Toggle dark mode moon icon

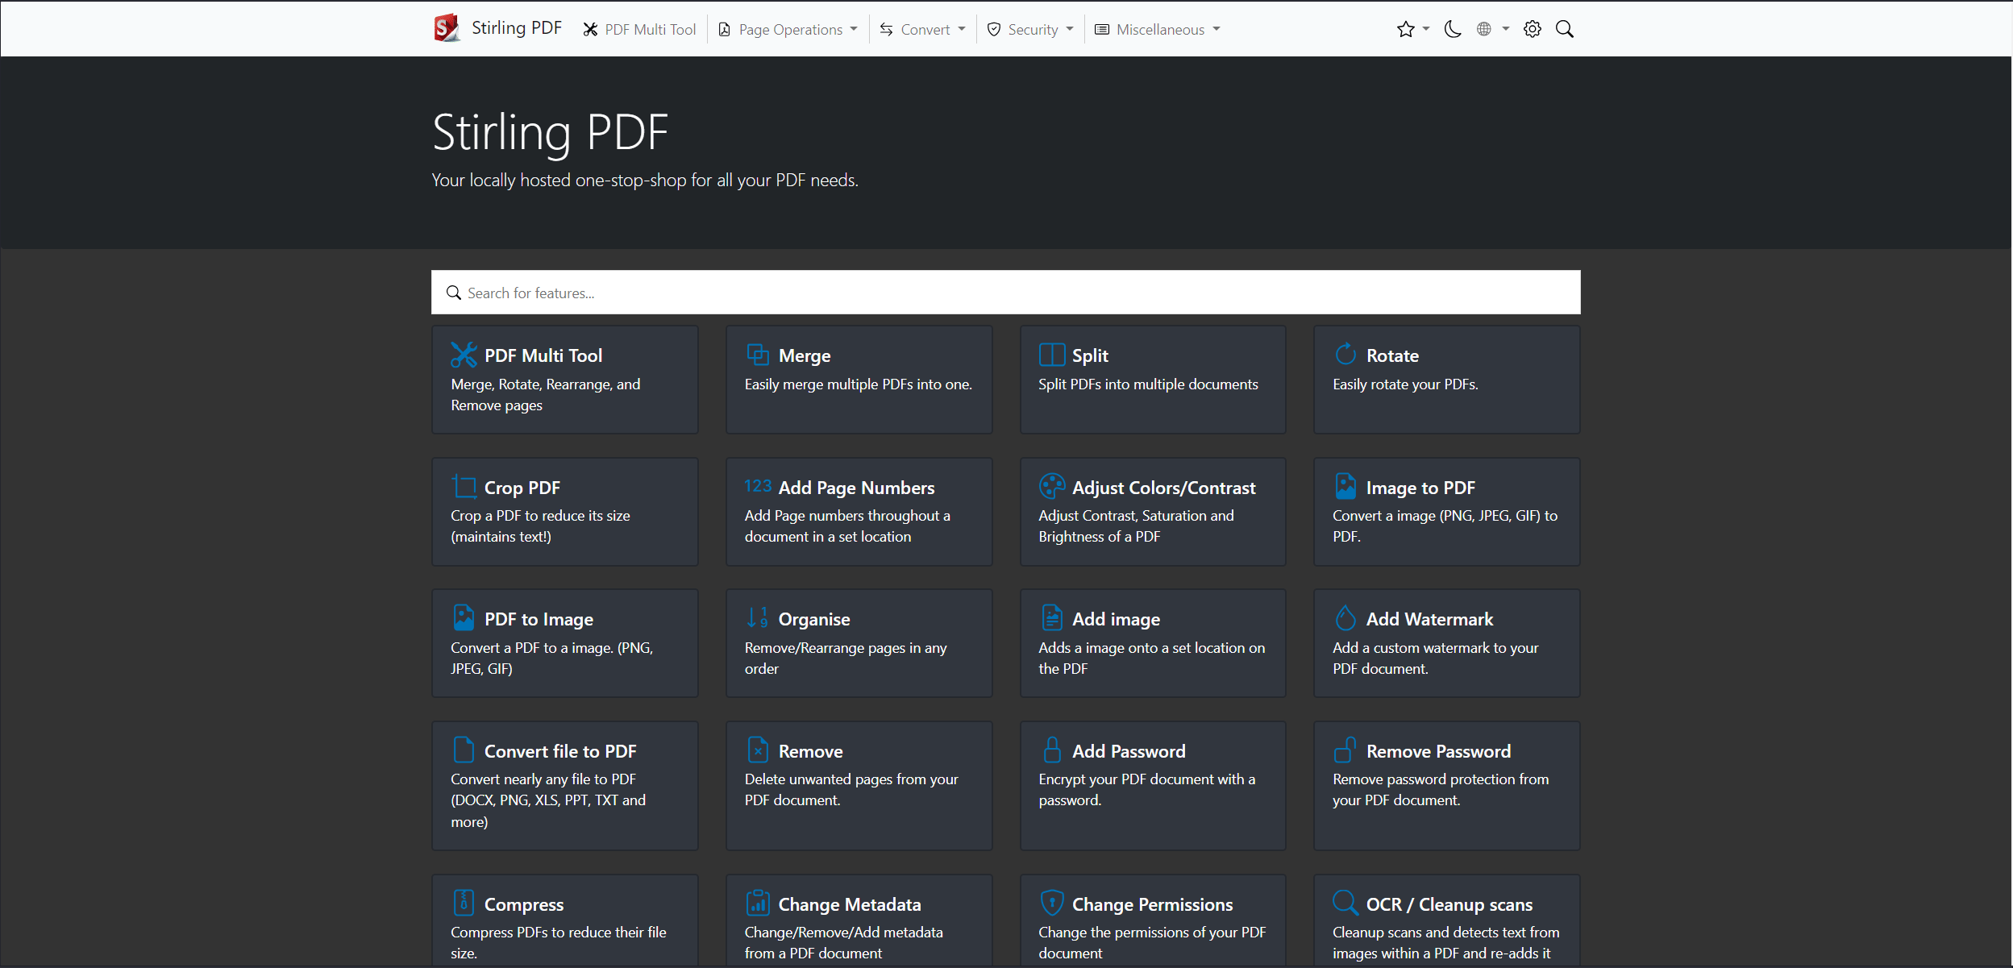point(1453,29)
